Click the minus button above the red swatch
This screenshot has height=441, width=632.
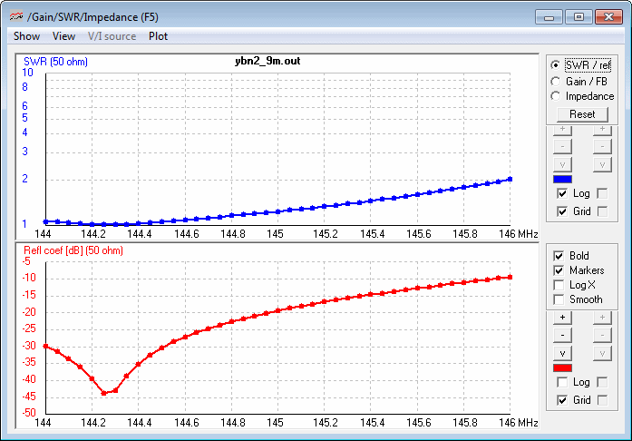pyautogui.click(x=563, y=335)
